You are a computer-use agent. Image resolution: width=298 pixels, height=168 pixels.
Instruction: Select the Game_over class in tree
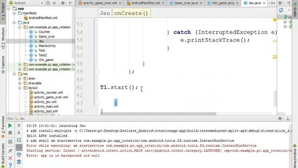42,36
